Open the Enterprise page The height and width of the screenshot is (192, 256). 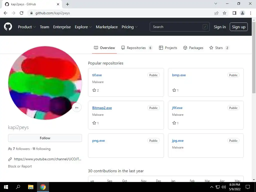[x=62, y=27]
